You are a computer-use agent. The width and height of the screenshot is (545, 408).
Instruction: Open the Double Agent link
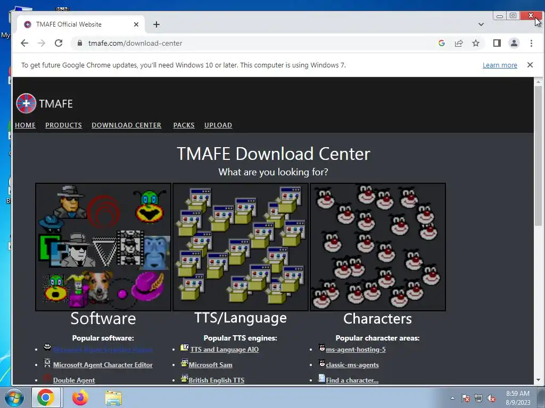coord(74,380)
